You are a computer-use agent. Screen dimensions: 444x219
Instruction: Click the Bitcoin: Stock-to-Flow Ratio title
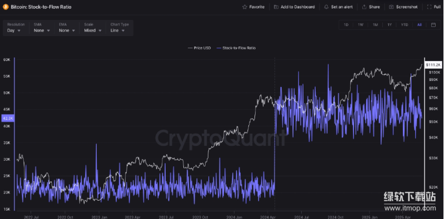(41, 7)
